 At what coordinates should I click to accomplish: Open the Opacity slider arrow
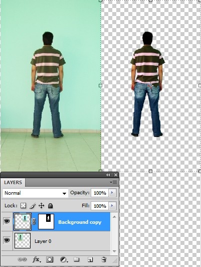(112, 193)
